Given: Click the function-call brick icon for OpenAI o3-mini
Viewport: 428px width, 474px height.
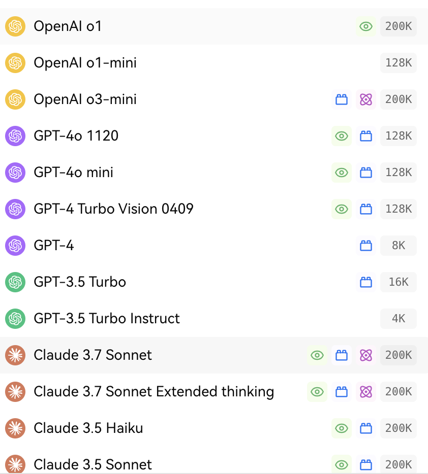Looking at the screenshot, I should click(x=342, y=99).
